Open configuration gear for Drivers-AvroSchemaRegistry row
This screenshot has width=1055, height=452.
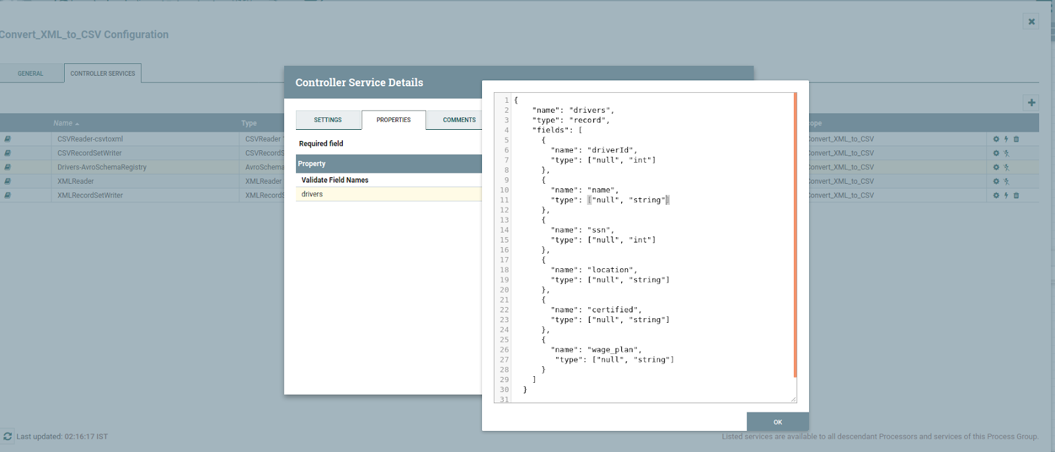click(x=996, y=167)
